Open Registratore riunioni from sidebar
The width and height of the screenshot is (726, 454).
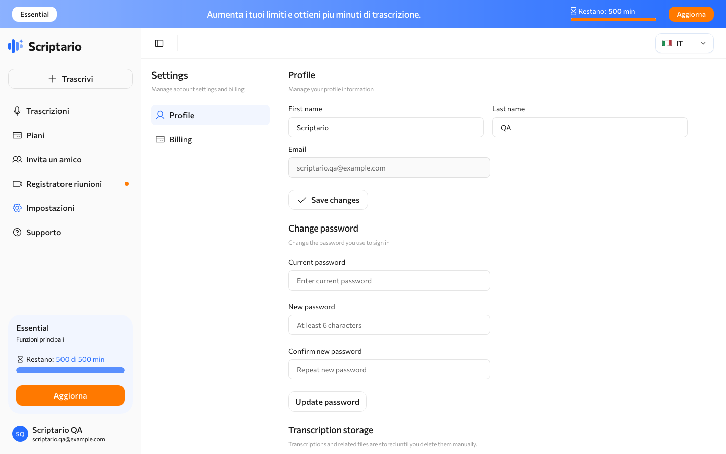[x=70, y=184]
